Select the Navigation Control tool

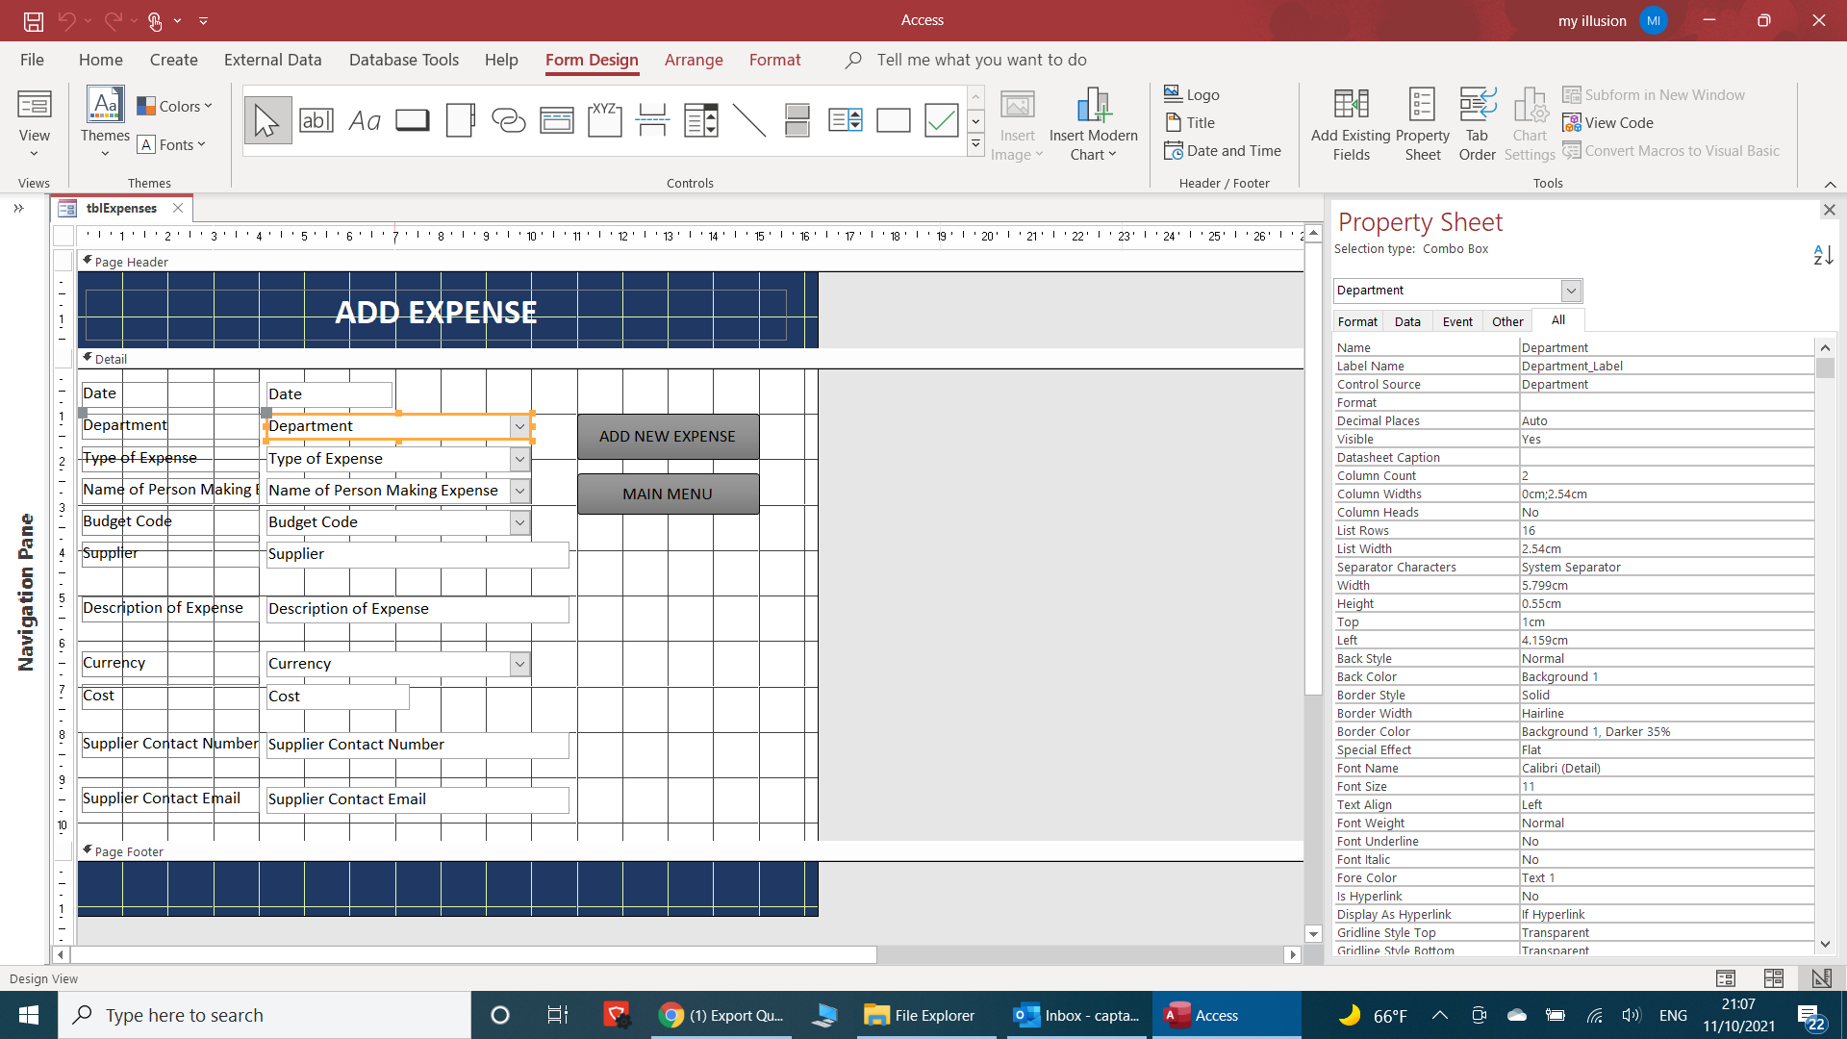[557, 120]
